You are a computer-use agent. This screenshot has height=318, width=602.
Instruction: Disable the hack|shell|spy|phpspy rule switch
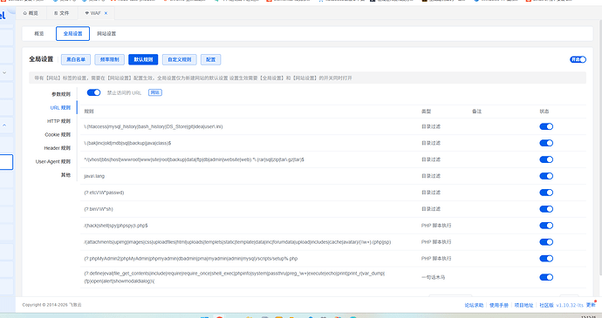pyautogui.click(x=546, y=226)
